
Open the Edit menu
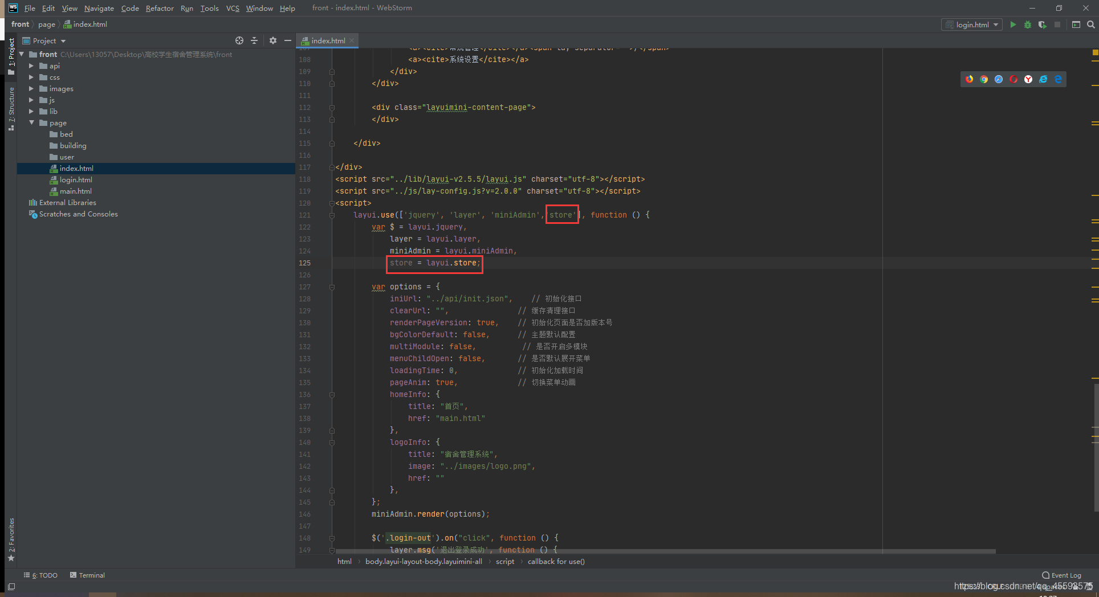tap(48, 8)
